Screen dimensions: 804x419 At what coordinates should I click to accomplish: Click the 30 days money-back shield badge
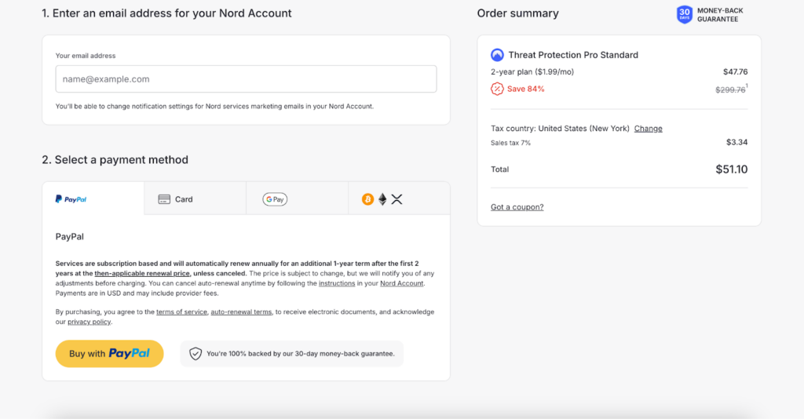pos(685,14)
